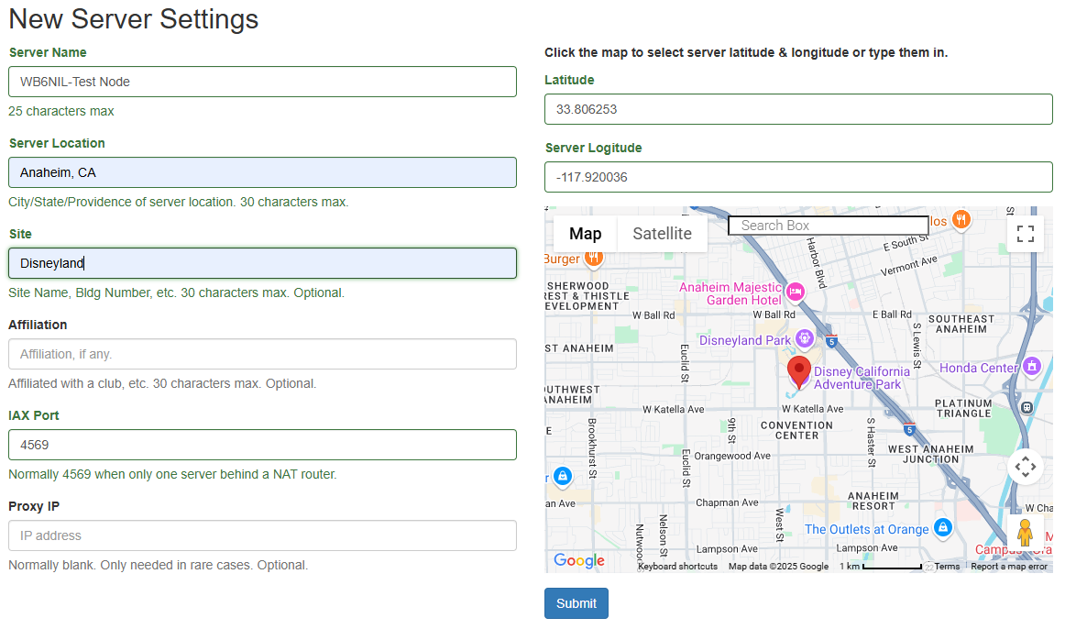
Task: Click the Server Logitude input field
Action: [x=799, y=177]
